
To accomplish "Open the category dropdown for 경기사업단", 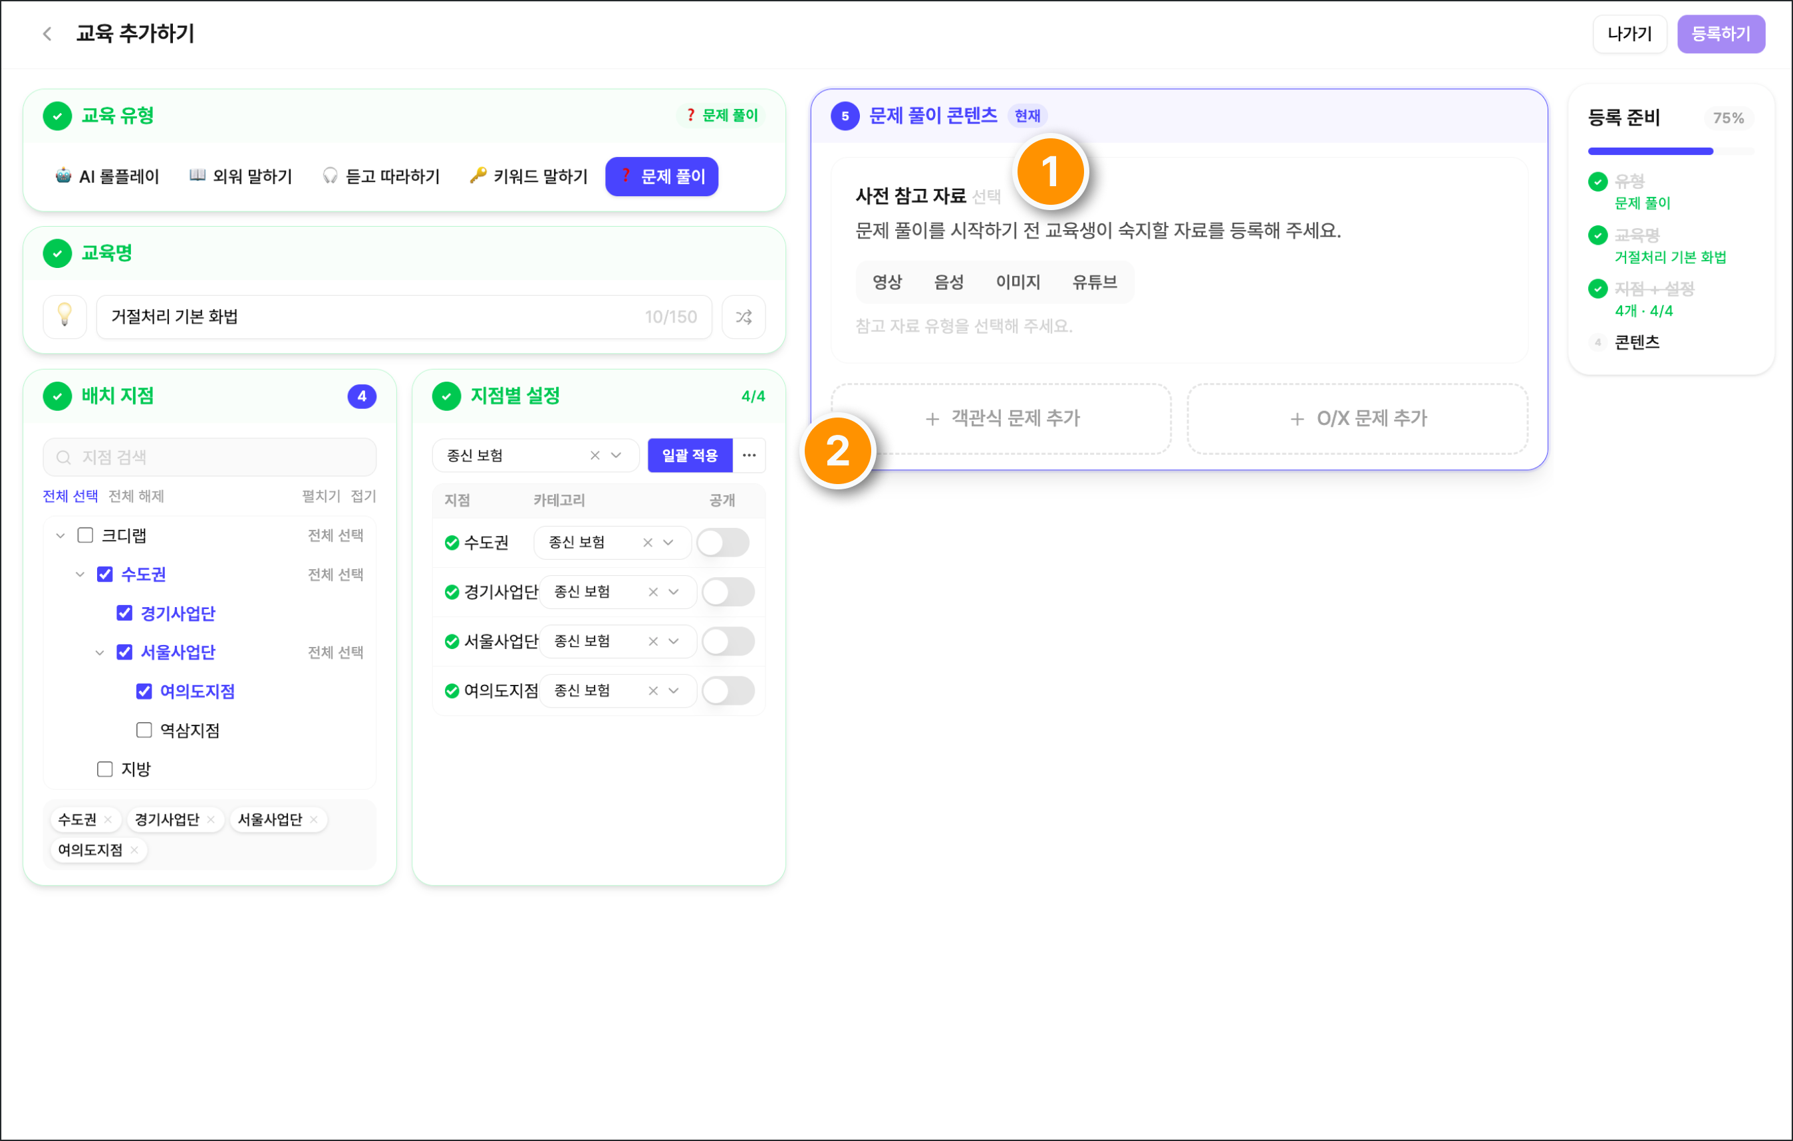I will click(673, 591).
